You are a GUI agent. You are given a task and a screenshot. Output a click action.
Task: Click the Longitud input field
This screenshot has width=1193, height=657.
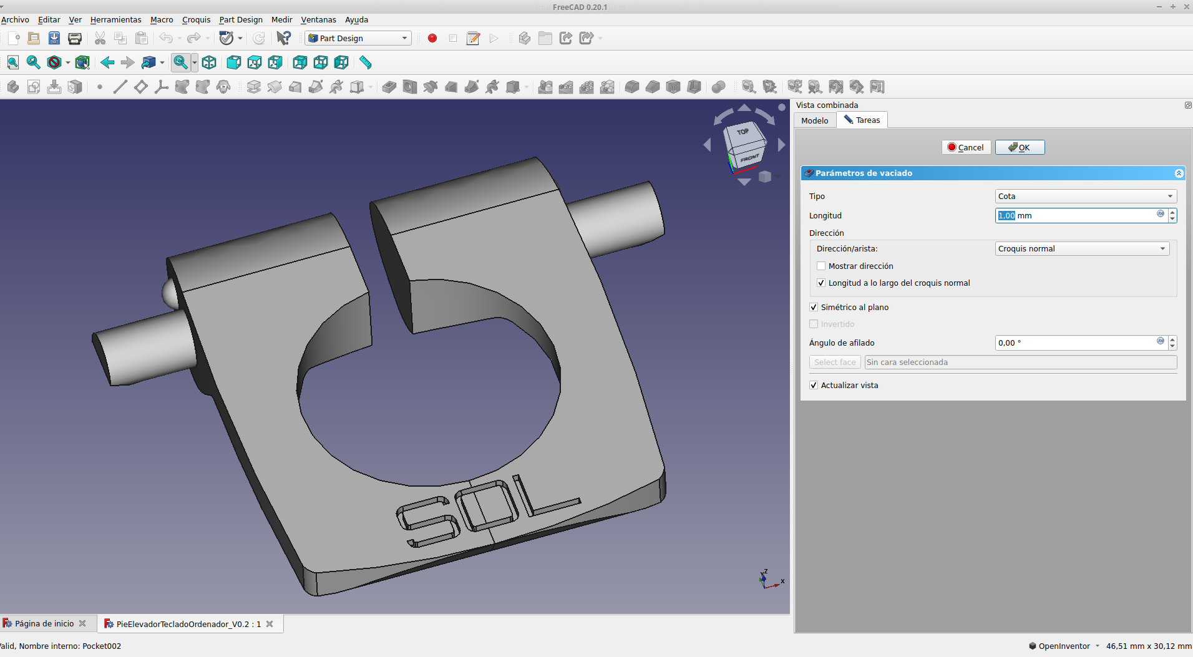pyautogui.click(x=1076, y=215)
